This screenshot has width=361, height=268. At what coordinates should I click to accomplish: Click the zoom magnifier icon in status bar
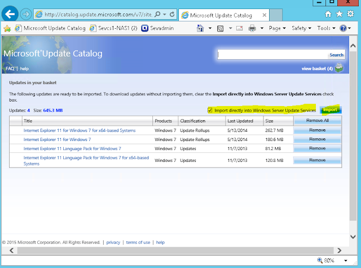[320, 260]
